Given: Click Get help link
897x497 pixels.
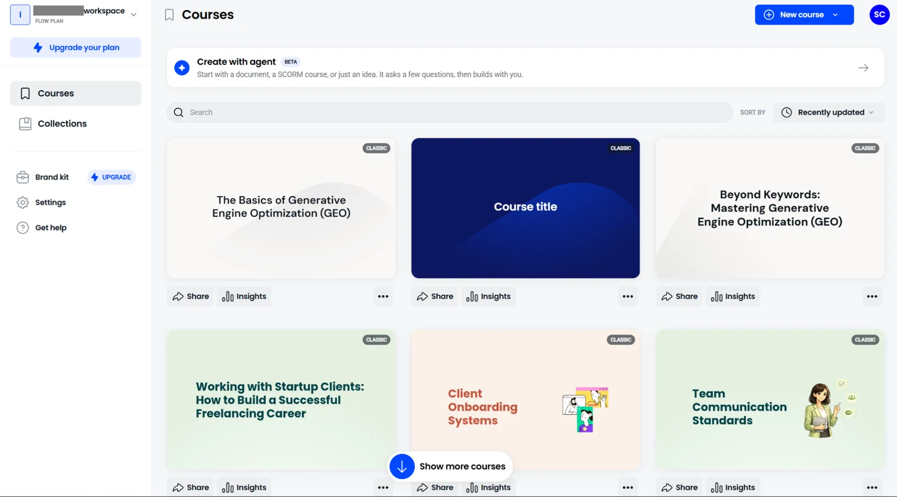Looking at the screenshot, I should click(x=51, y=228).
